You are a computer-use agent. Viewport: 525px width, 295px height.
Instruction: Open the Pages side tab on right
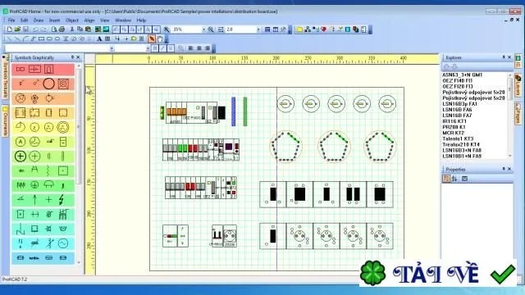click(518, 113)
